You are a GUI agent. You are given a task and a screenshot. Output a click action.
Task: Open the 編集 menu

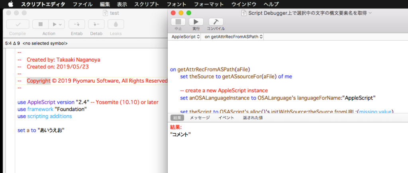[x=105, y=4]
